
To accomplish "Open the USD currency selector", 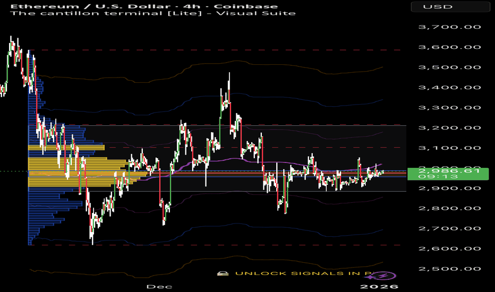I will point(450,6).
